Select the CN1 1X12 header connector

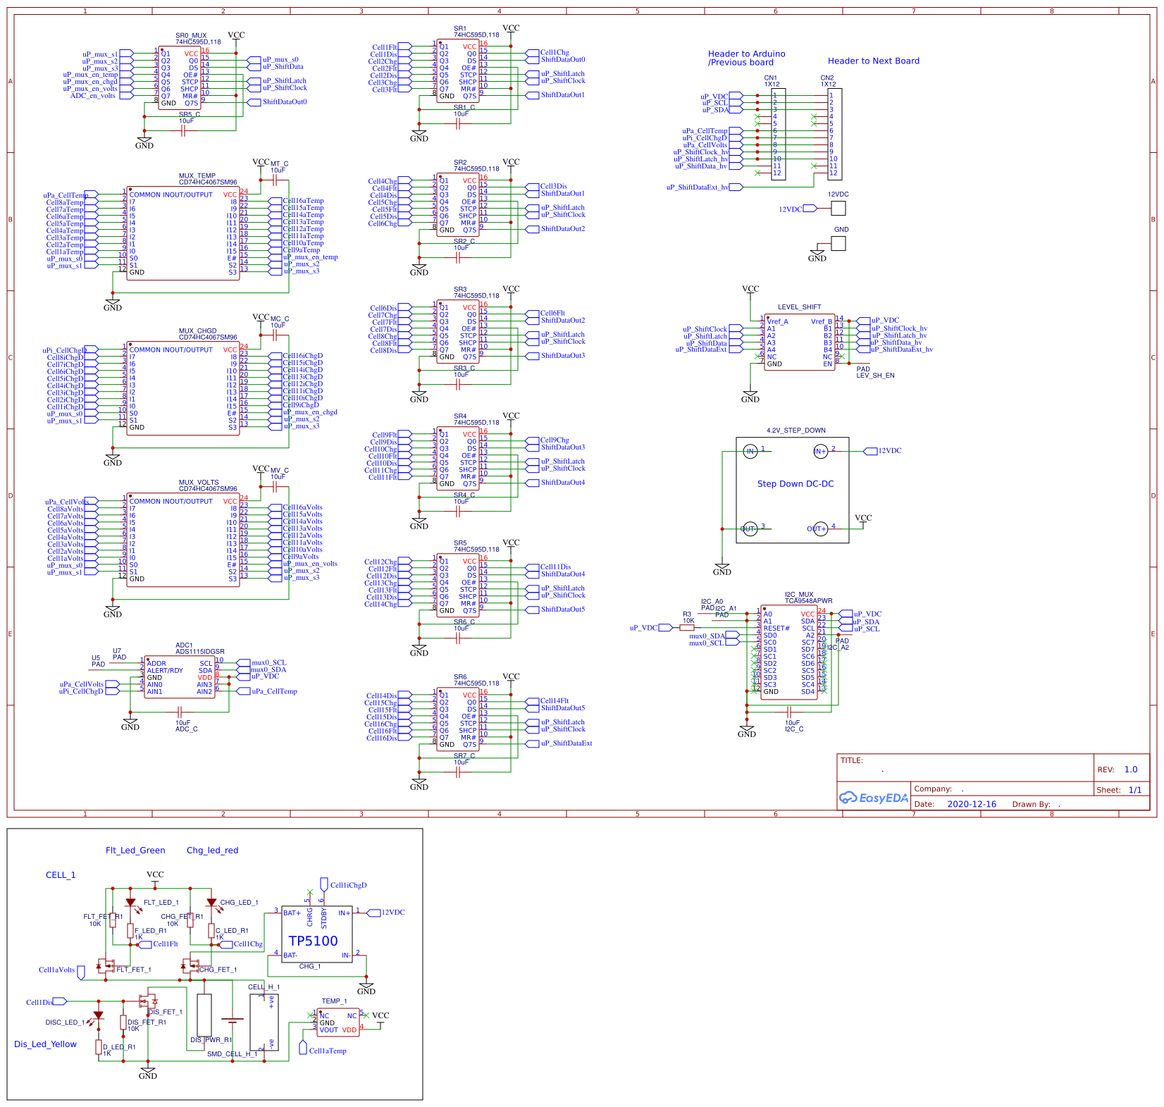(x=778, y=134)
